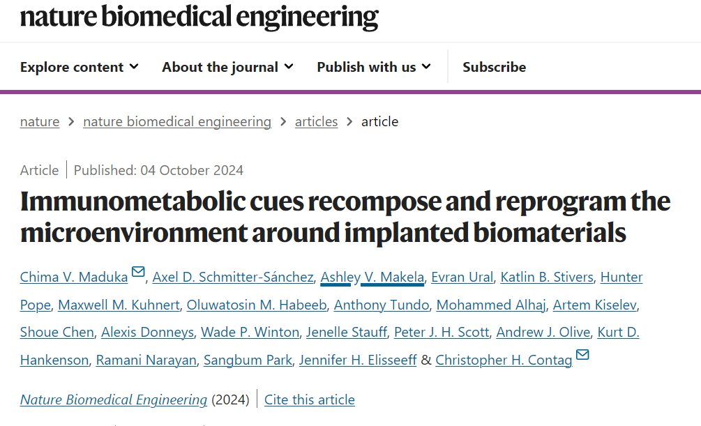The image size is (701, 426).
Task: Open the About the journal menu
Action: pos(227,67)
